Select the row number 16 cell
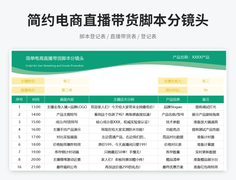This screenshot has height=180, width=236. 19,167
